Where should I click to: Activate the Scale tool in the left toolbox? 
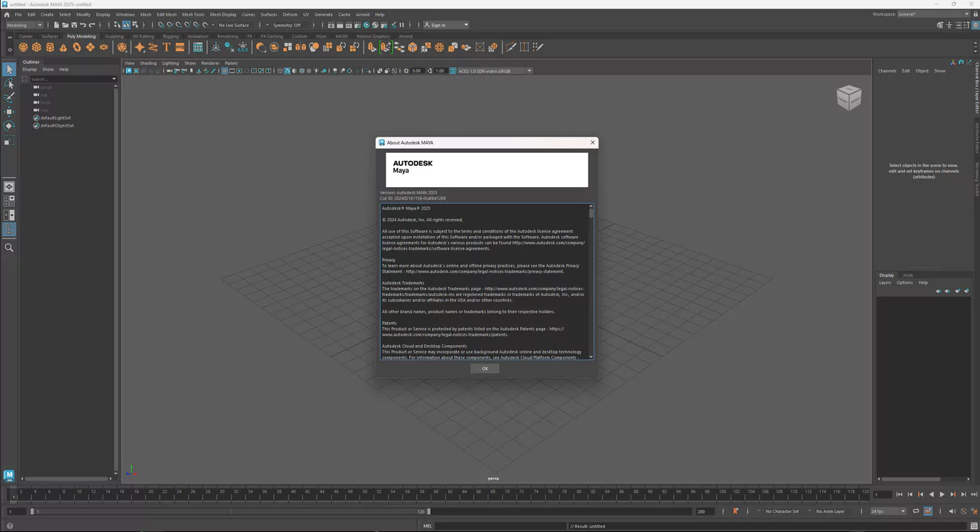9,141
